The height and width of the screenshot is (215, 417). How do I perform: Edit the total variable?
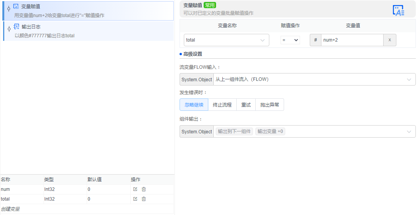point(135,199)
